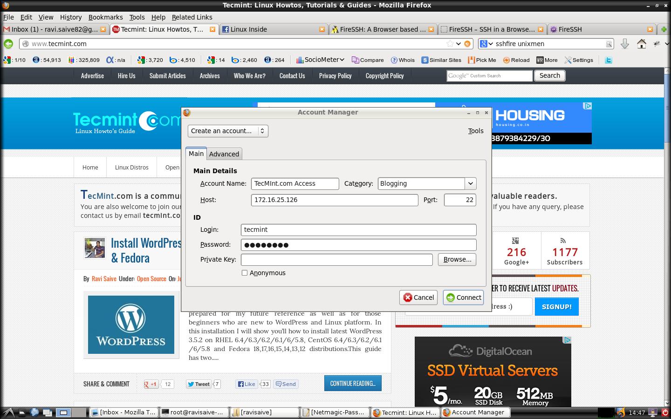The image size is (671, 419).
Task: Switch to the root@ravisaive terminal taskbar item
Action: coord(194,412)
